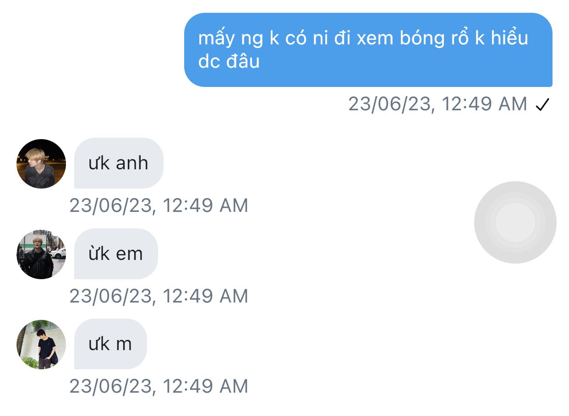Screen dimensions: 569x416
Task: Click the timestamp below "ưk anh"
Action: 159,205
